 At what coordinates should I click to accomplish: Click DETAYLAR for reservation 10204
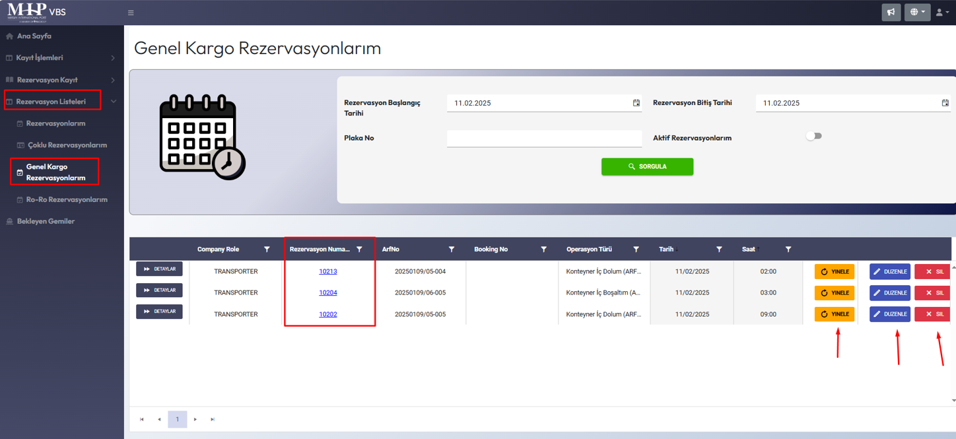159,290
